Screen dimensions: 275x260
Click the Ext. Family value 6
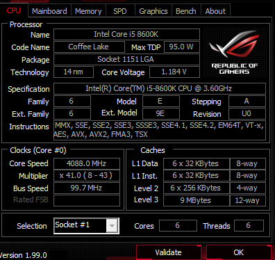[72, 113]
